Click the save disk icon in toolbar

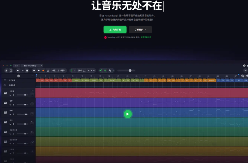pyautogui.click(x=27, y=71)
